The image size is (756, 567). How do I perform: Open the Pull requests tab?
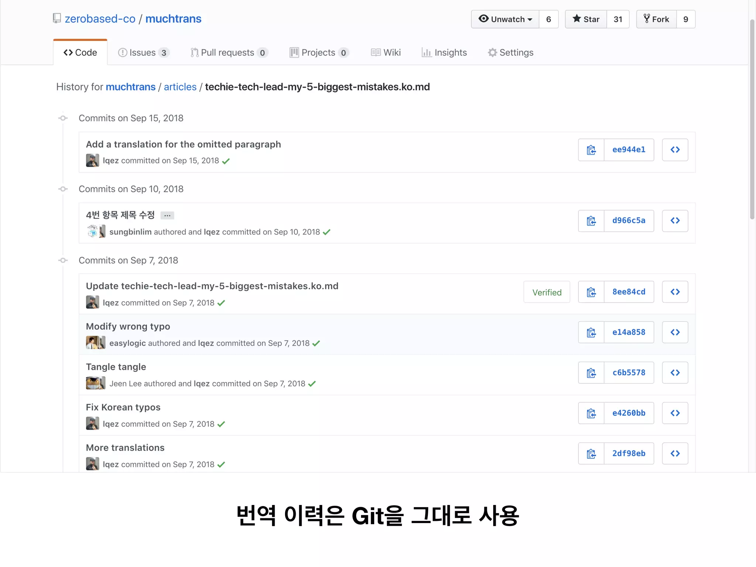[229, 52]
